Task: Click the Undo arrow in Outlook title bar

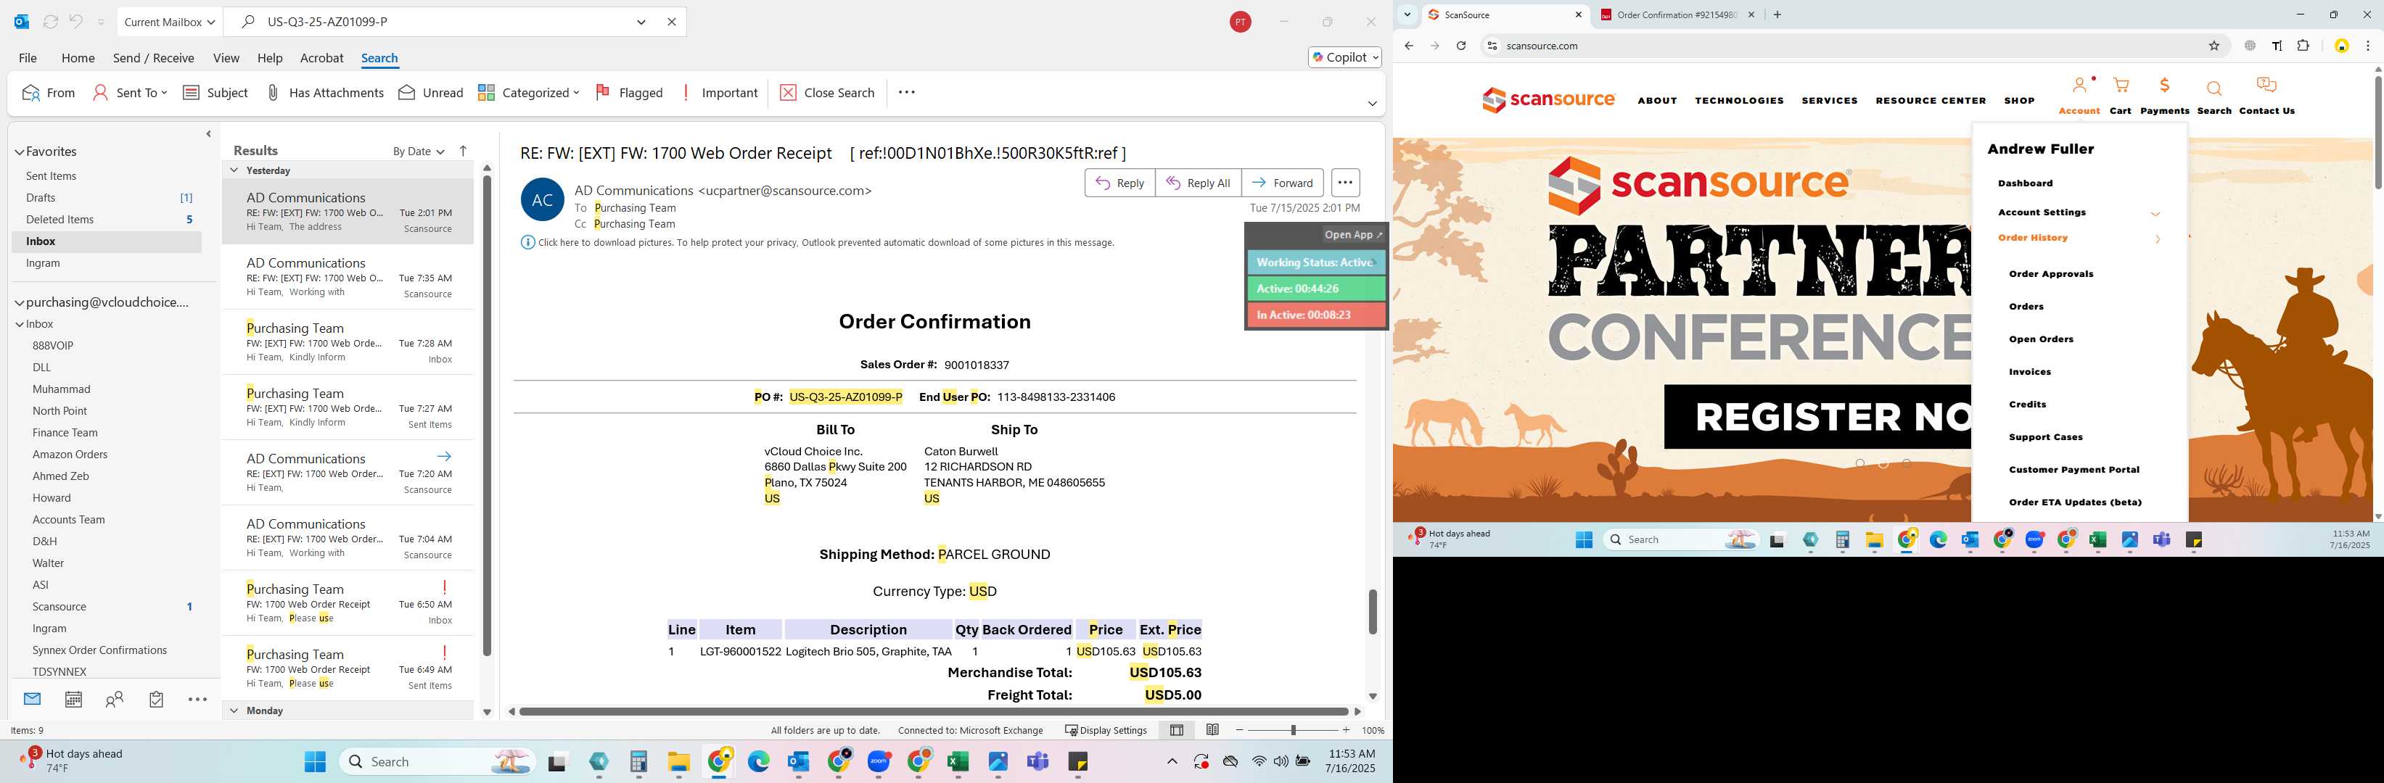Action: [x=77, y=21]
